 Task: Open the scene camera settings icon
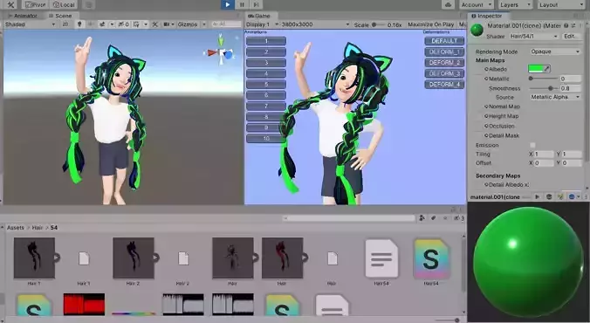coord(167,24)
